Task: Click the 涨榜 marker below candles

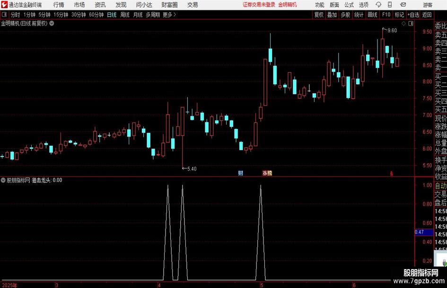Action: 267,173
